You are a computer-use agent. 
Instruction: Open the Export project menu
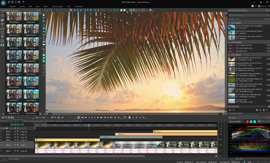(57, 6)
